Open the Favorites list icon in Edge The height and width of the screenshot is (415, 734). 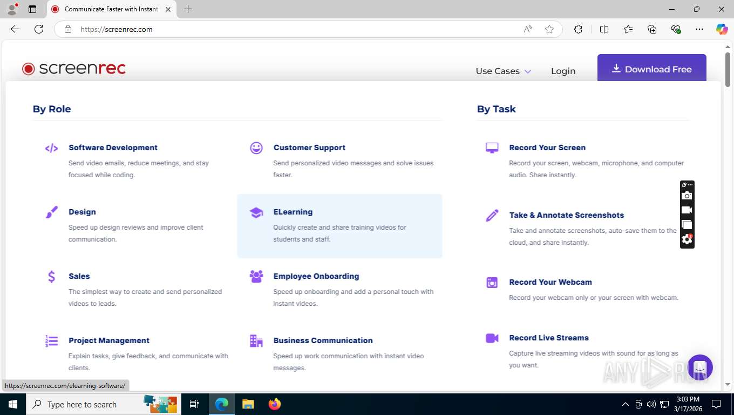pos(628,29)
